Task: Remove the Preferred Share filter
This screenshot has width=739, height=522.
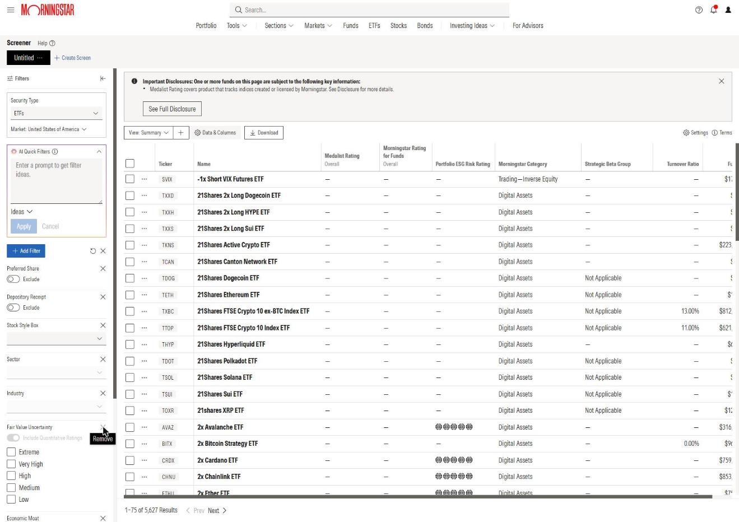Action: coord(103,269)
